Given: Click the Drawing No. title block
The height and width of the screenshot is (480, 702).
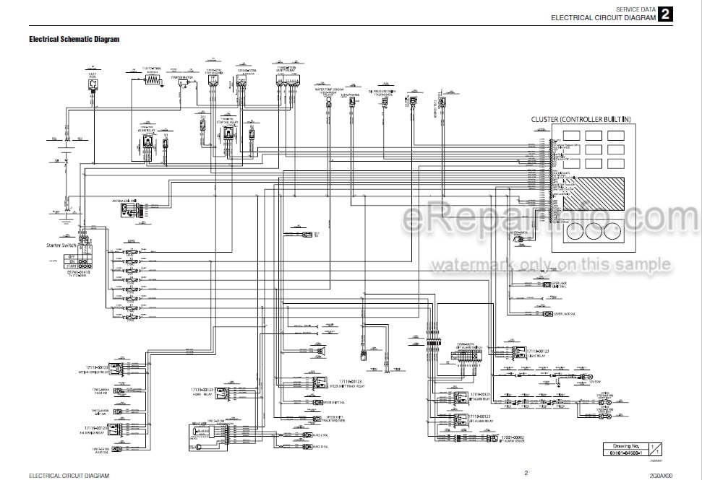Looking at the screenshot, I should pyautogui.click(x=632, y=449).
